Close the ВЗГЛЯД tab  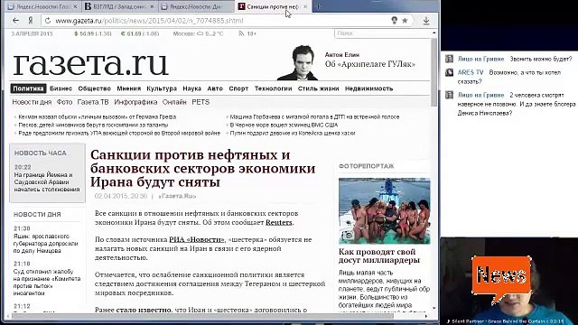(152, 6)
